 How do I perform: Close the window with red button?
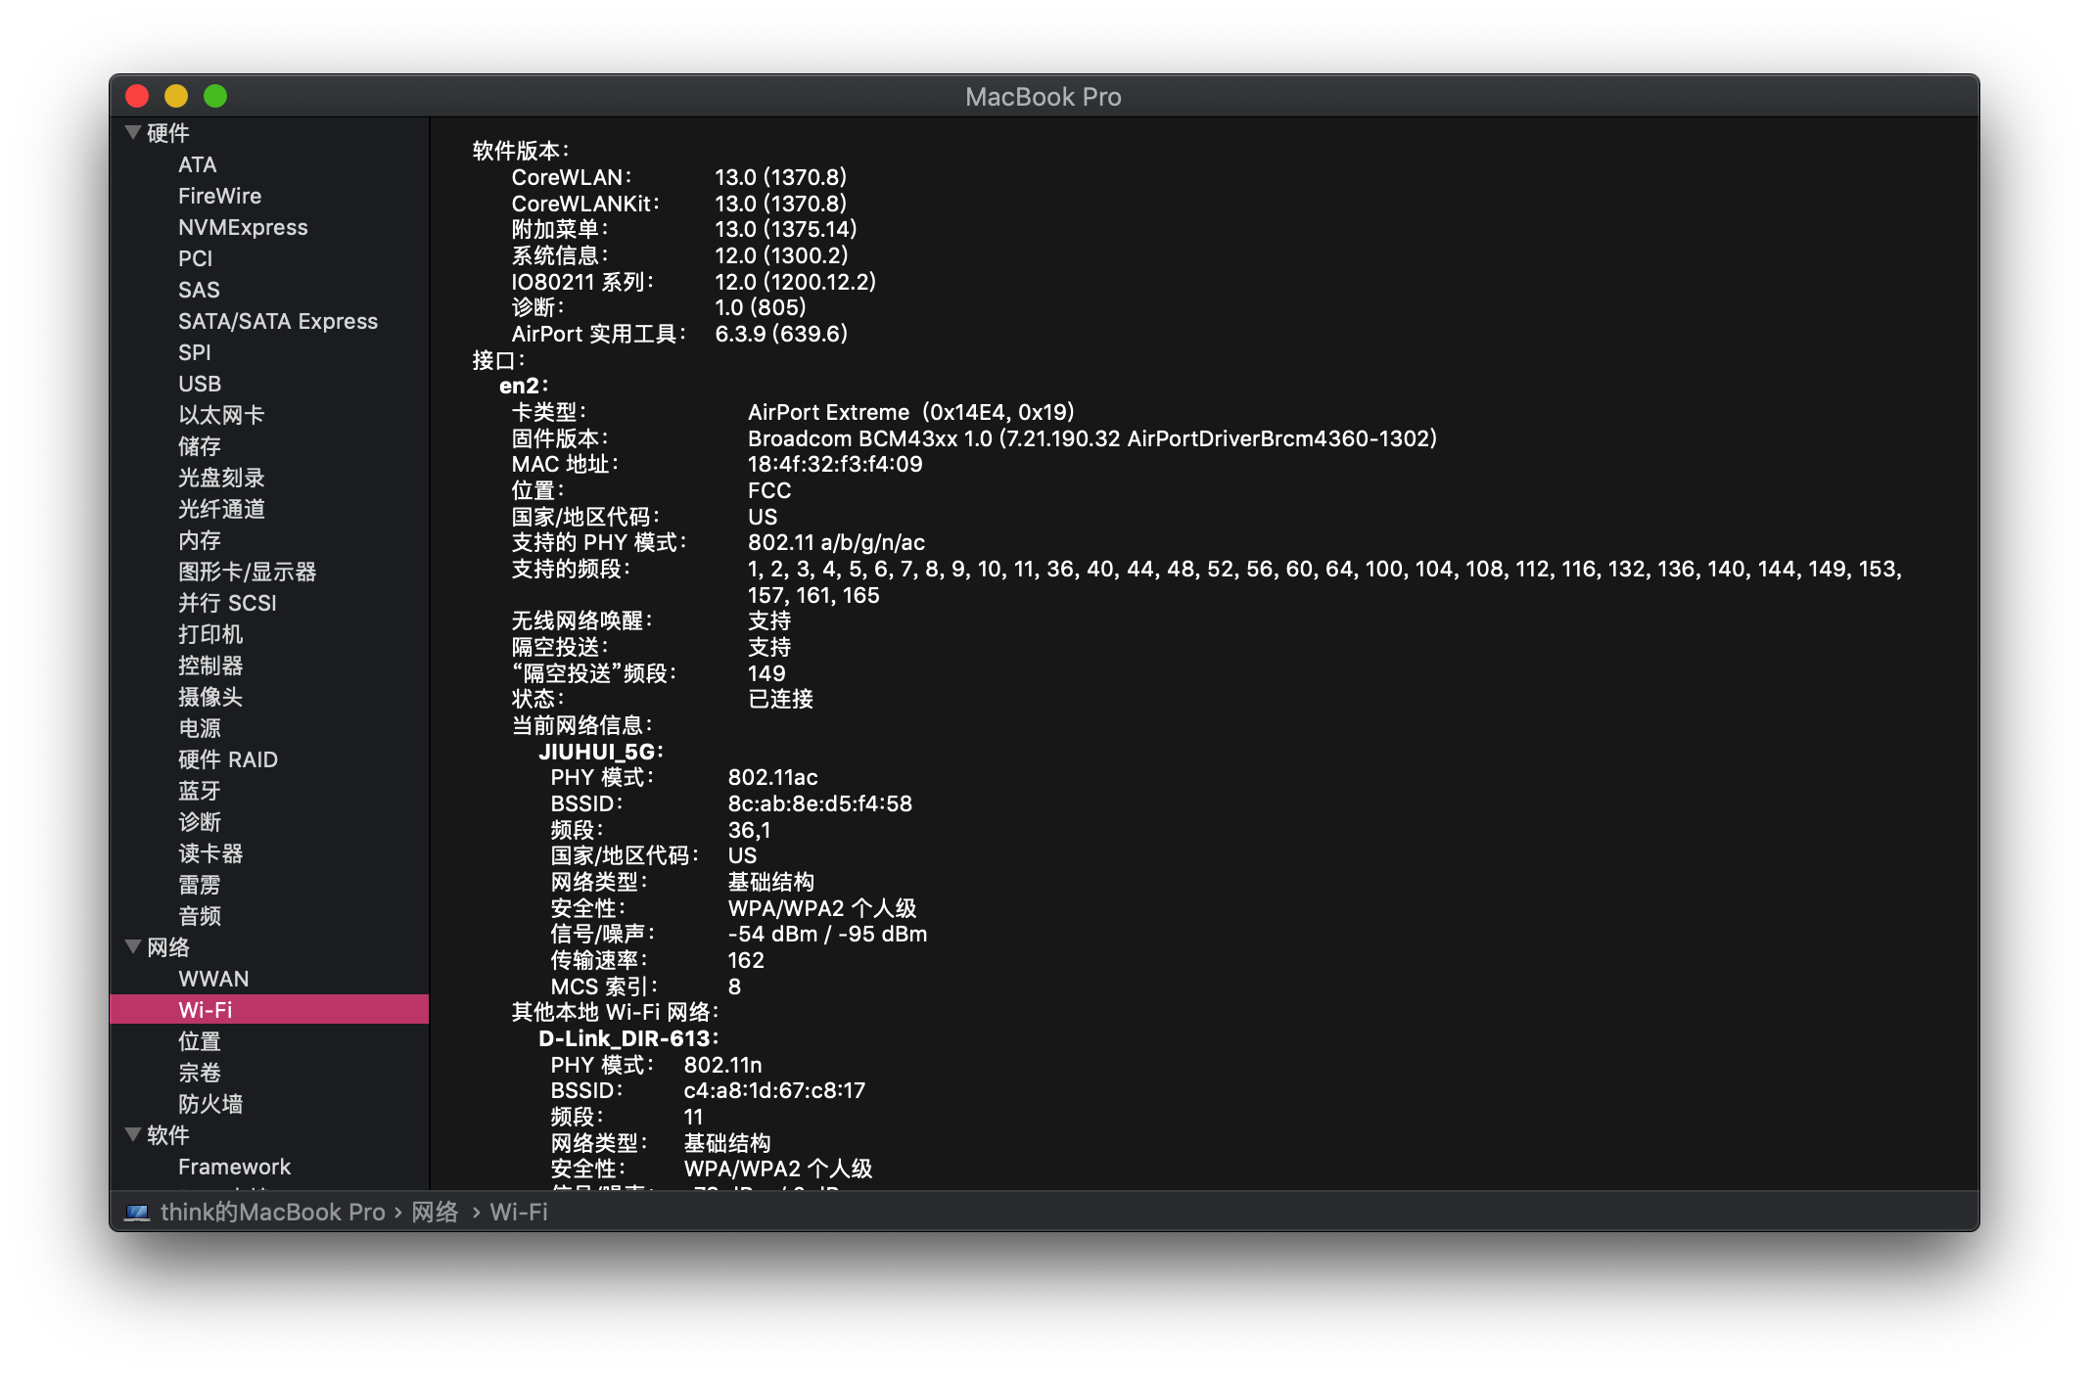pos(137,96)
